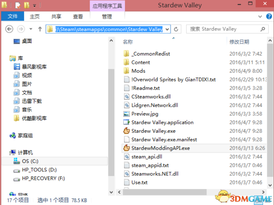The image size is (274, 205).
Task: Select the Stardew Valley.exe game icon
Action: point(127,131)
